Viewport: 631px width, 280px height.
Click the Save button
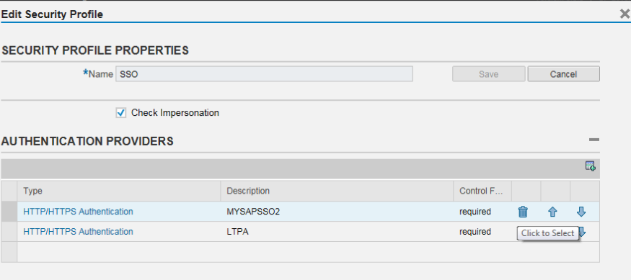[x=488, y=74]
